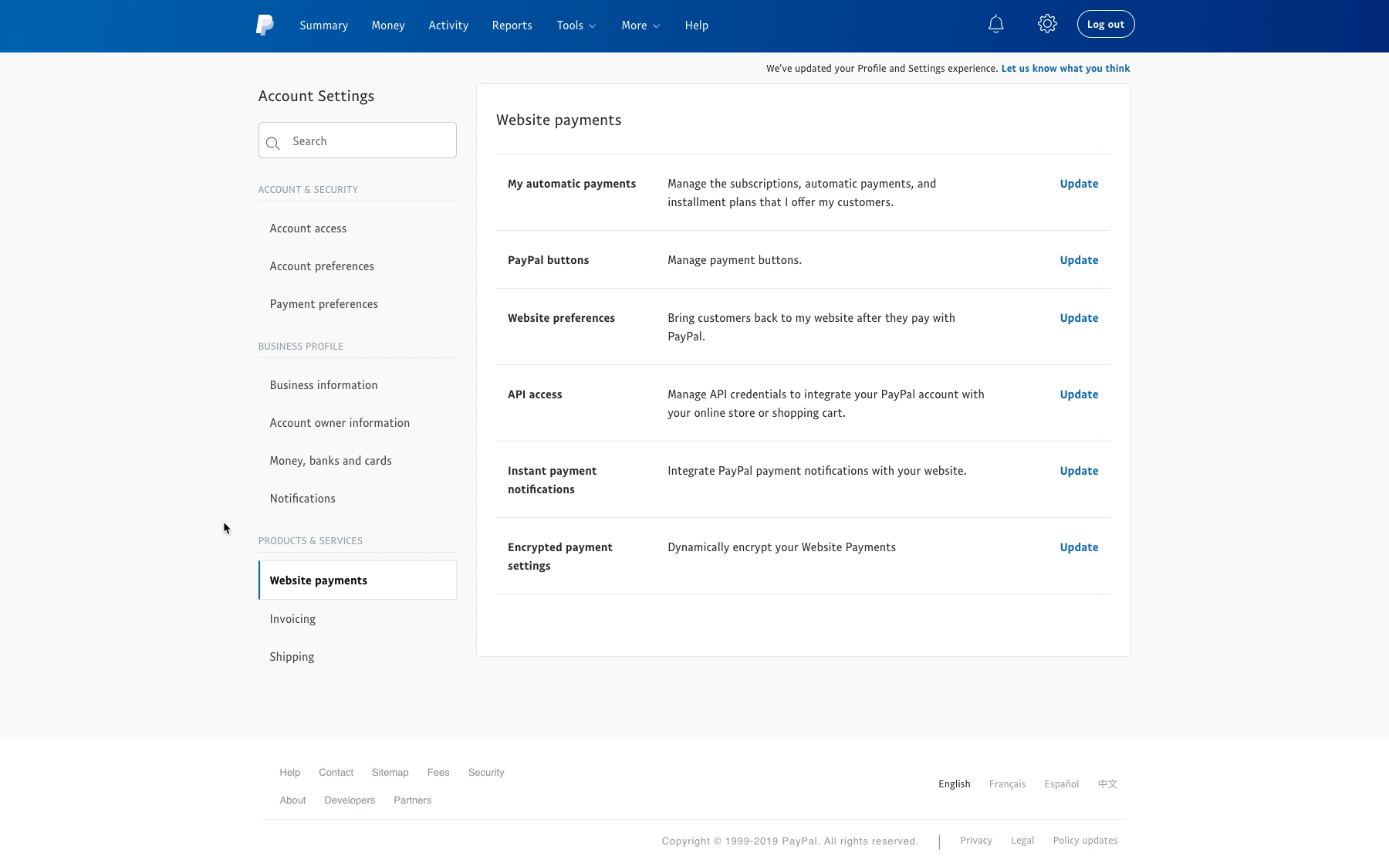Expand the More dropdown menu

[640, 25]
